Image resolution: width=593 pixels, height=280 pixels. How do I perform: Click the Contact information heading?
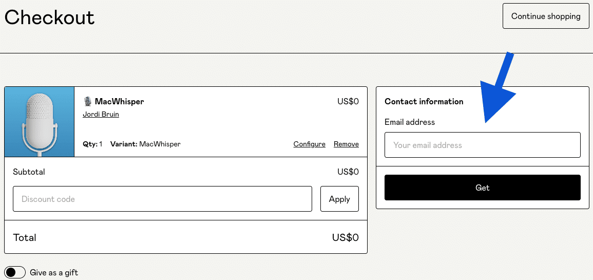click(424, 102)
